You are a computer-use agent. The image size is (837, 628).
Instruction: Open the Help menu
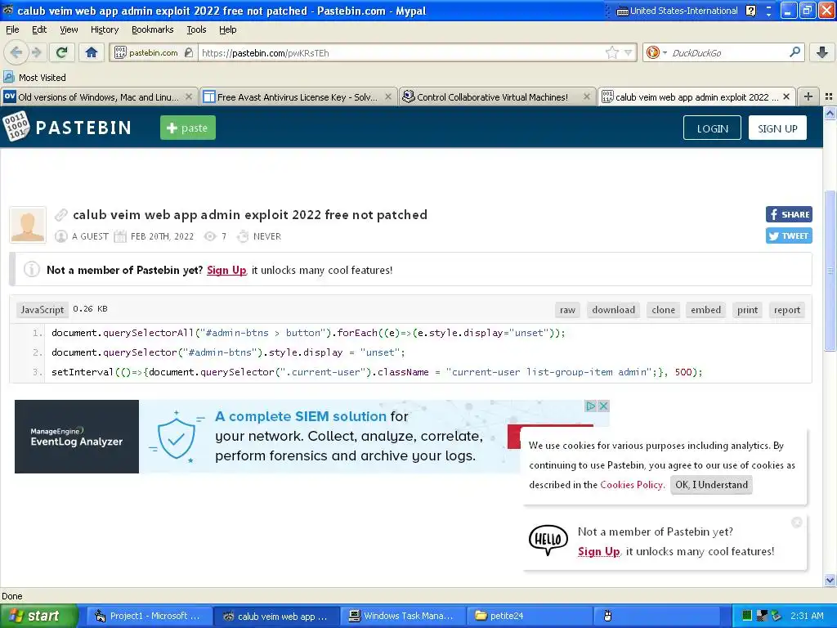[227, 29]
